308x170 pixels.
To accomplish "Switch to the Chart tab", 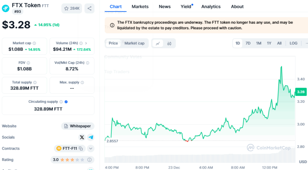I will point(115,7).
